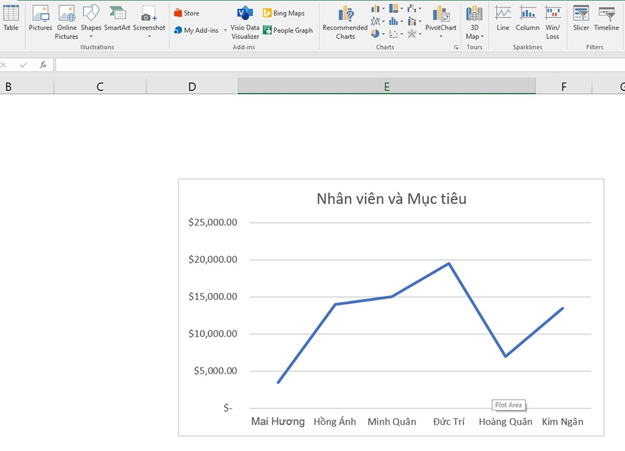625x451 pixels.
Task: Click the '$25,000.00' axis label
Action: pos(213,223)
